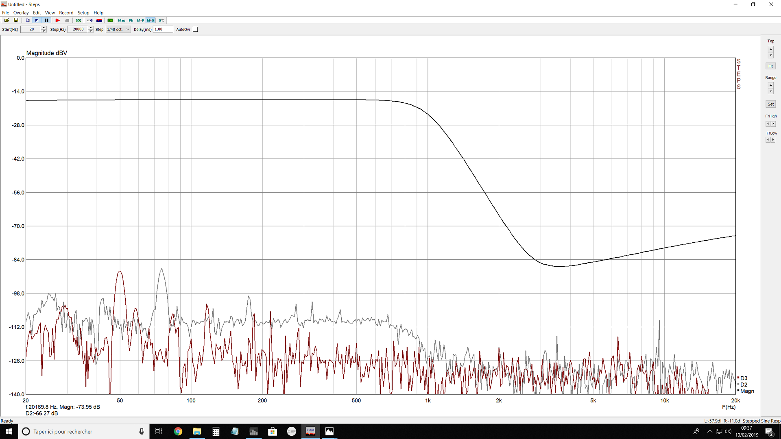Click the Open file toolbar icon
This screenshot has width=781, height=439.
click(7, 20)
